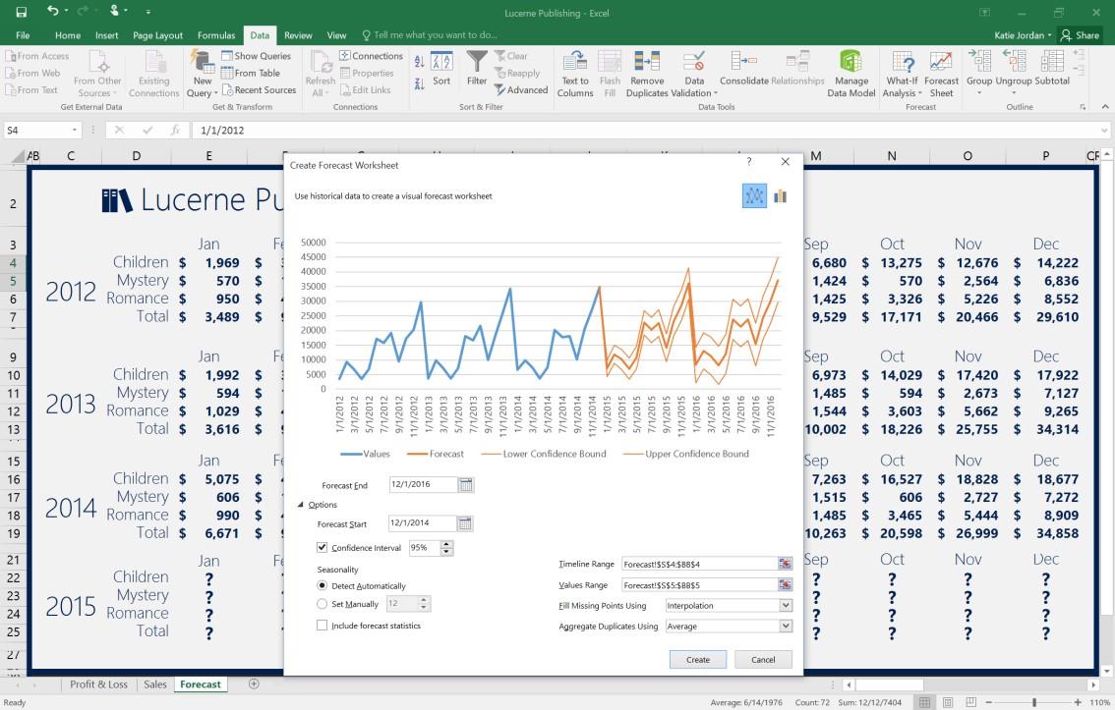Sort descending Z to A
The image size is (1115, 710).
420,84
